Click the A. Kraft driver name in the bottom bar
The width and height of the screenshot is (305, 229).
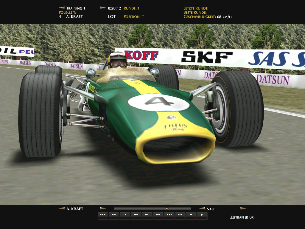pos(75,209)
